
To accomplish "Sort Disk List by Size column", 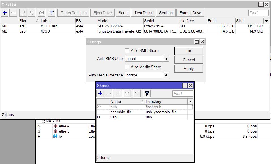I will [x=249, y=21].
